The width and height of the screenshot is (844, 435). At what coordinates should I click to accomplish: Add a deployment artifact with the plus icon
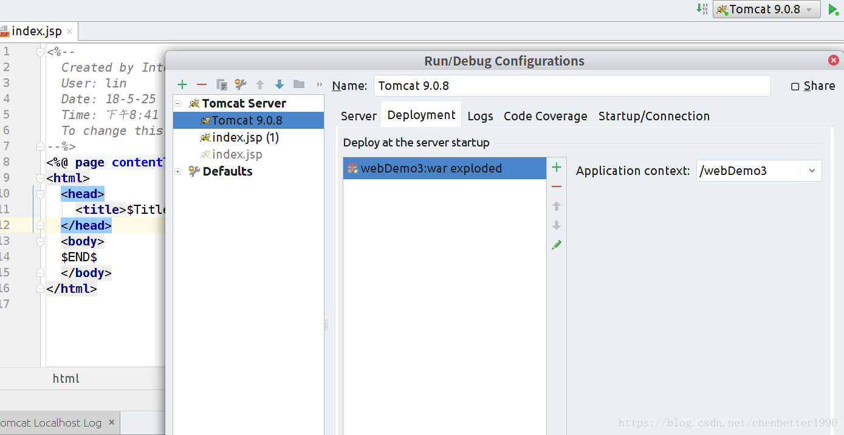point(557,167)
